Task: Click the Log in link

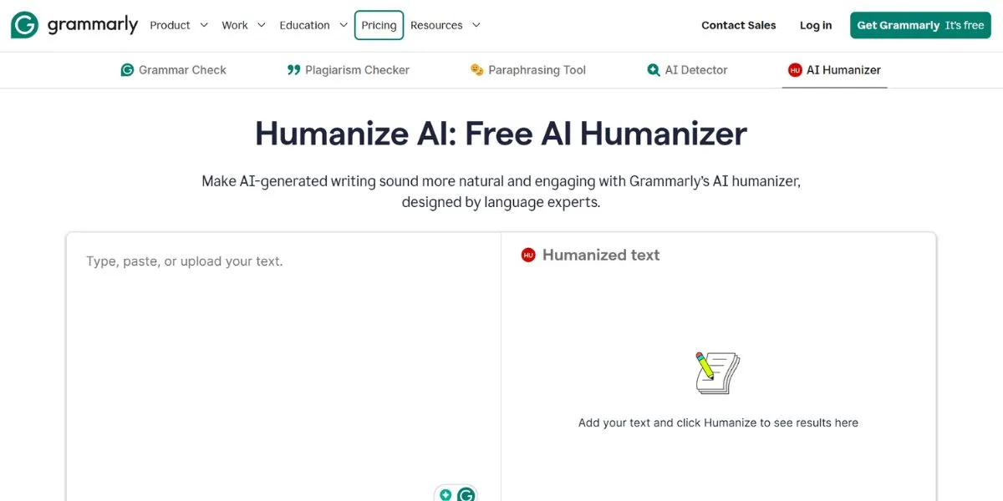Action: point(815,25)
